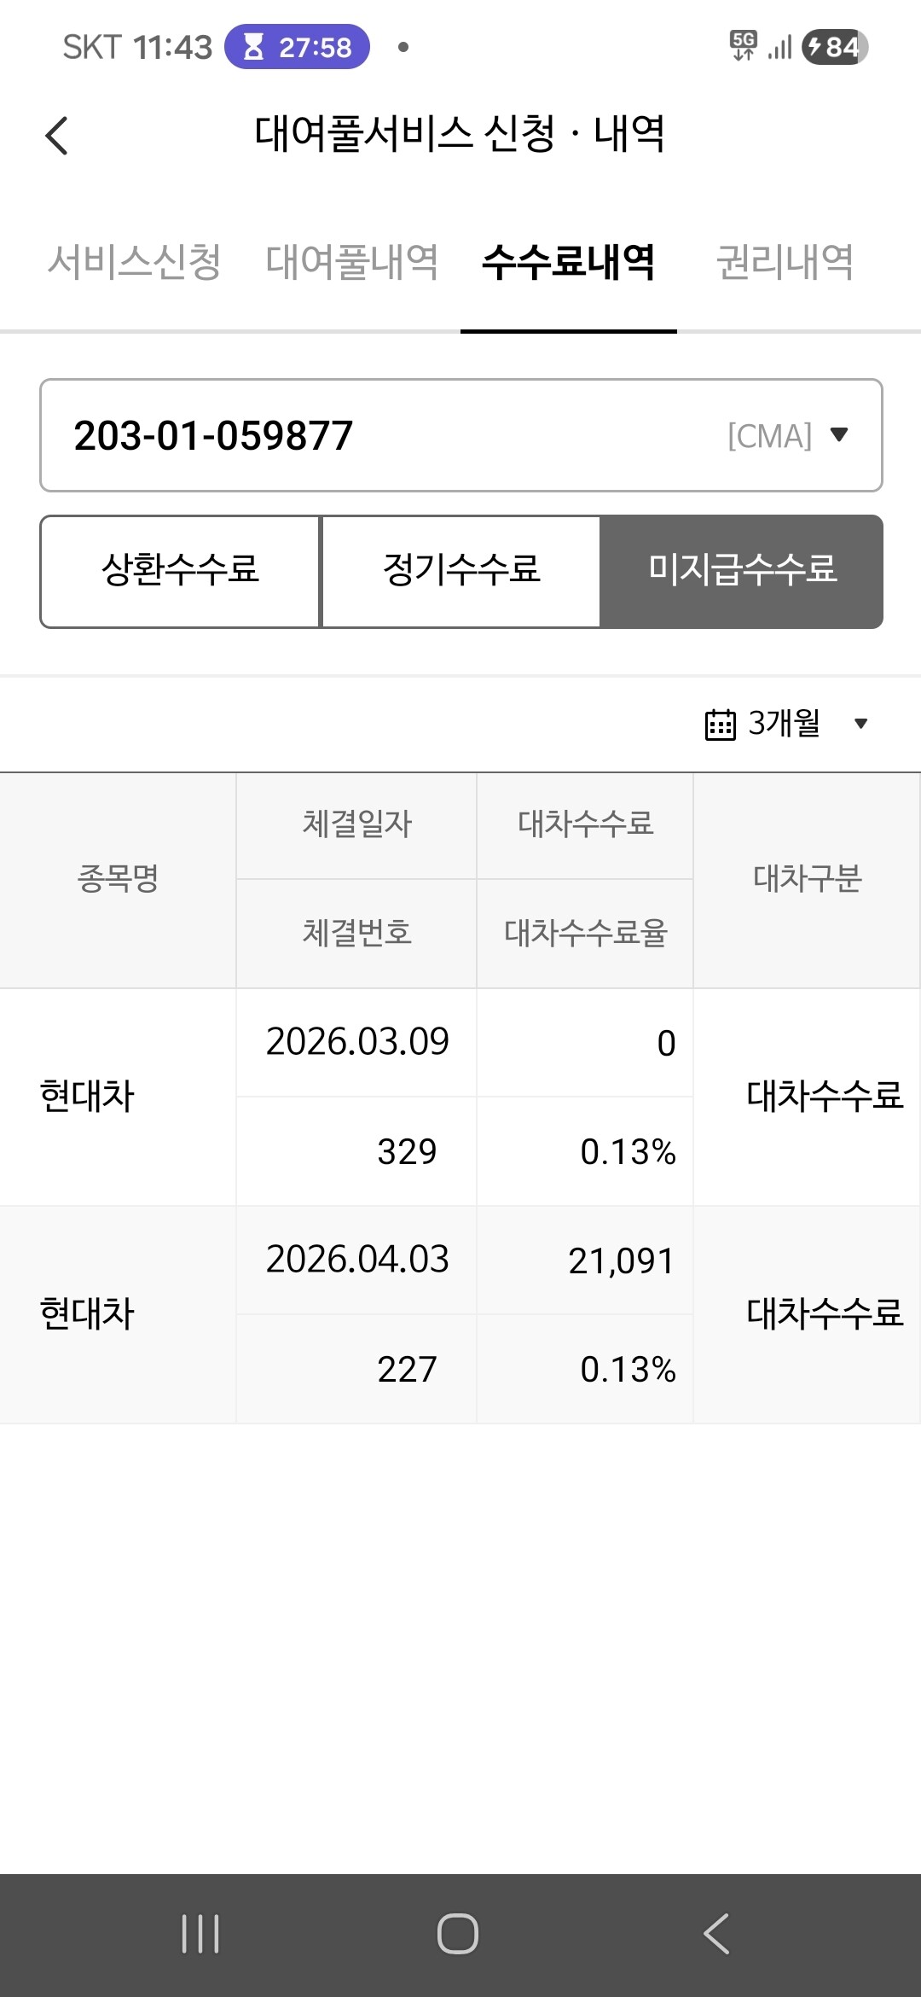Viewport: 921px width, 1997px height.
Task: Select the 정기수수료 filter
Action: tap(461, 572)
